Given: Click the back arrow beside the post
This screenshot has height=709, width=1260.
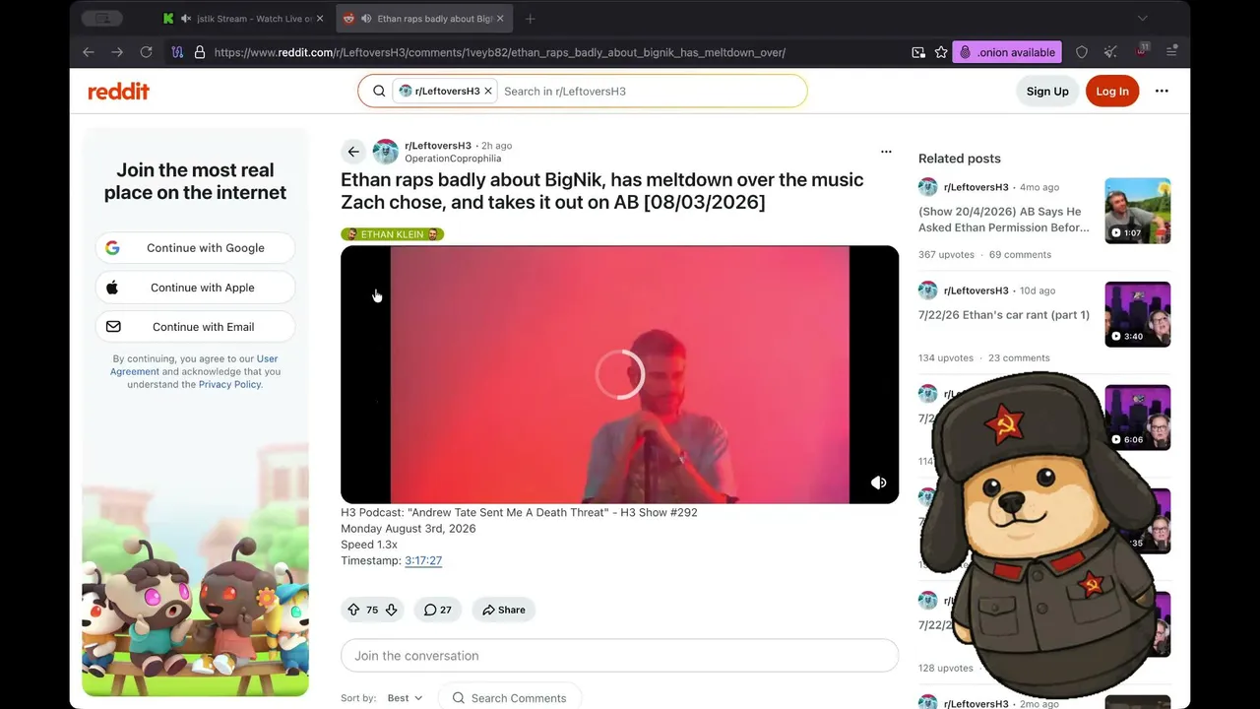Looking at the screenshot, I should point(353,152).
